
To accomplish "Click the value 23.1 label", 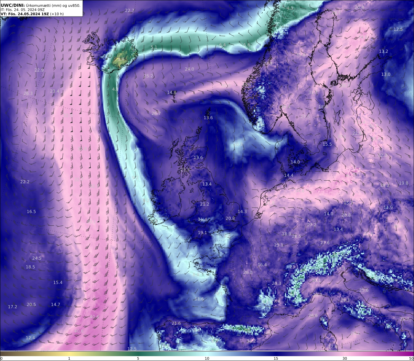I will [294, 267].
